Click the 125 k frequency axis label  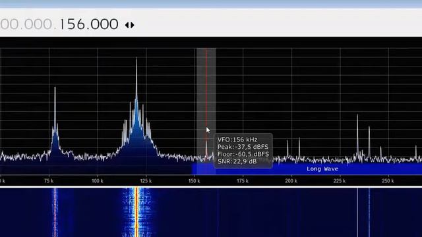(146, 181)
